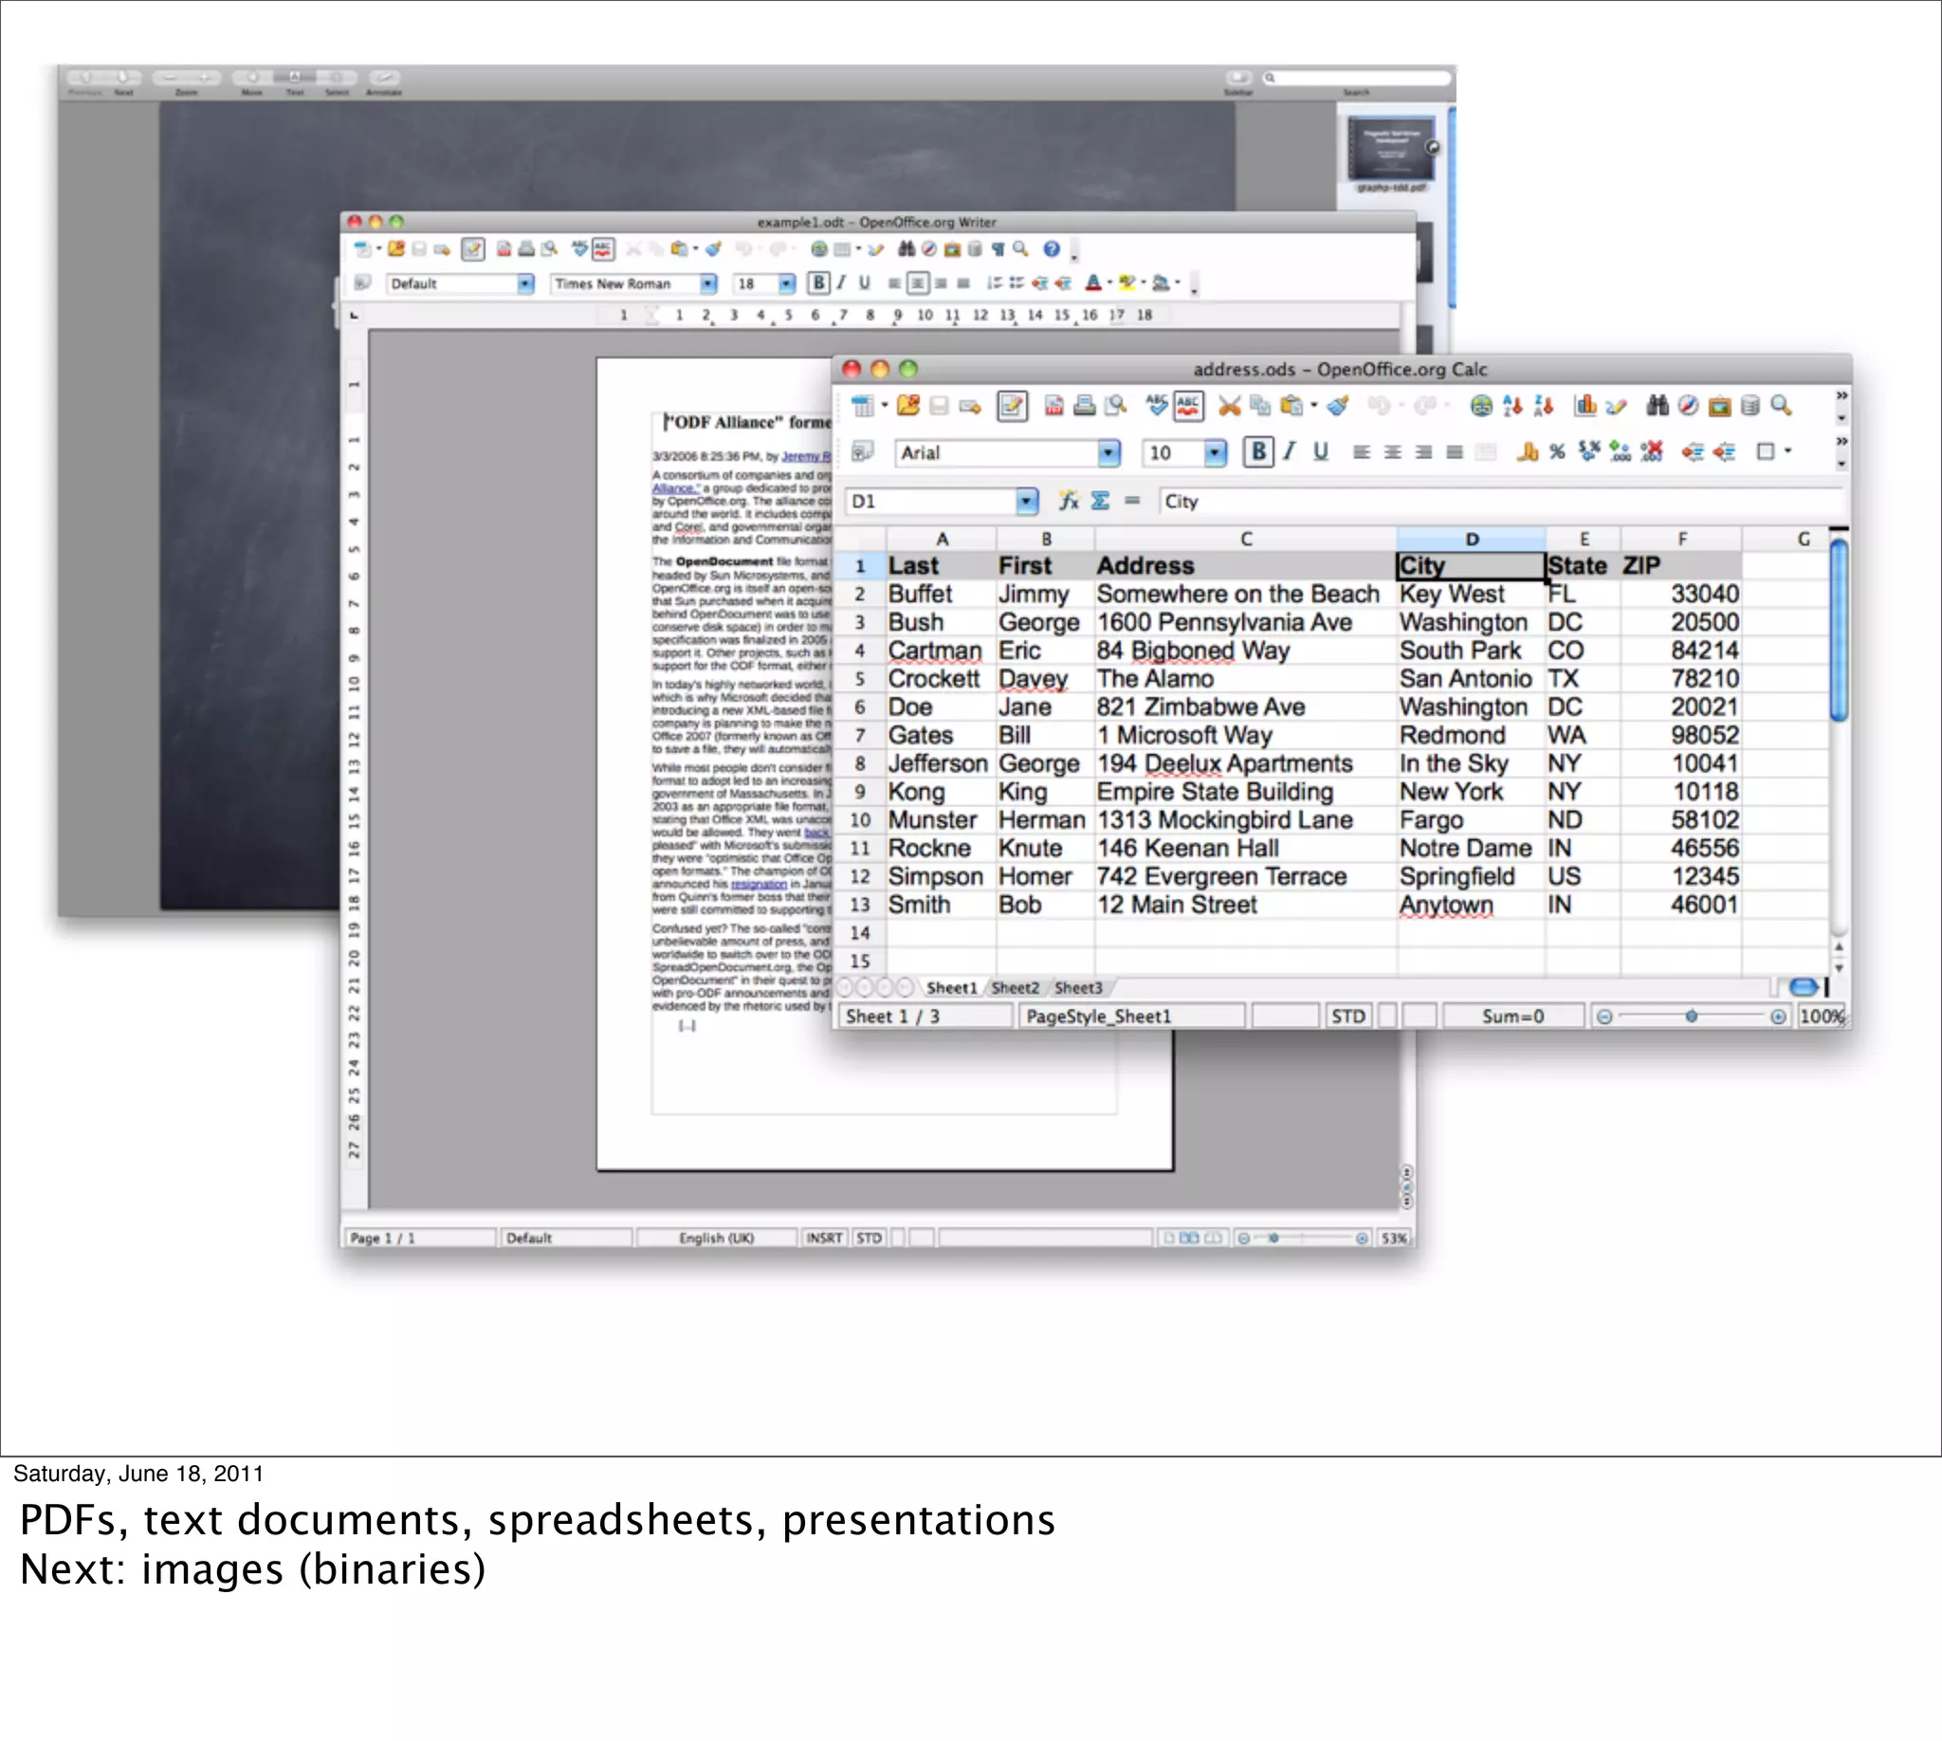
Task: Sort Ascending using A-Z icon in Calc
Action: 1512,406
